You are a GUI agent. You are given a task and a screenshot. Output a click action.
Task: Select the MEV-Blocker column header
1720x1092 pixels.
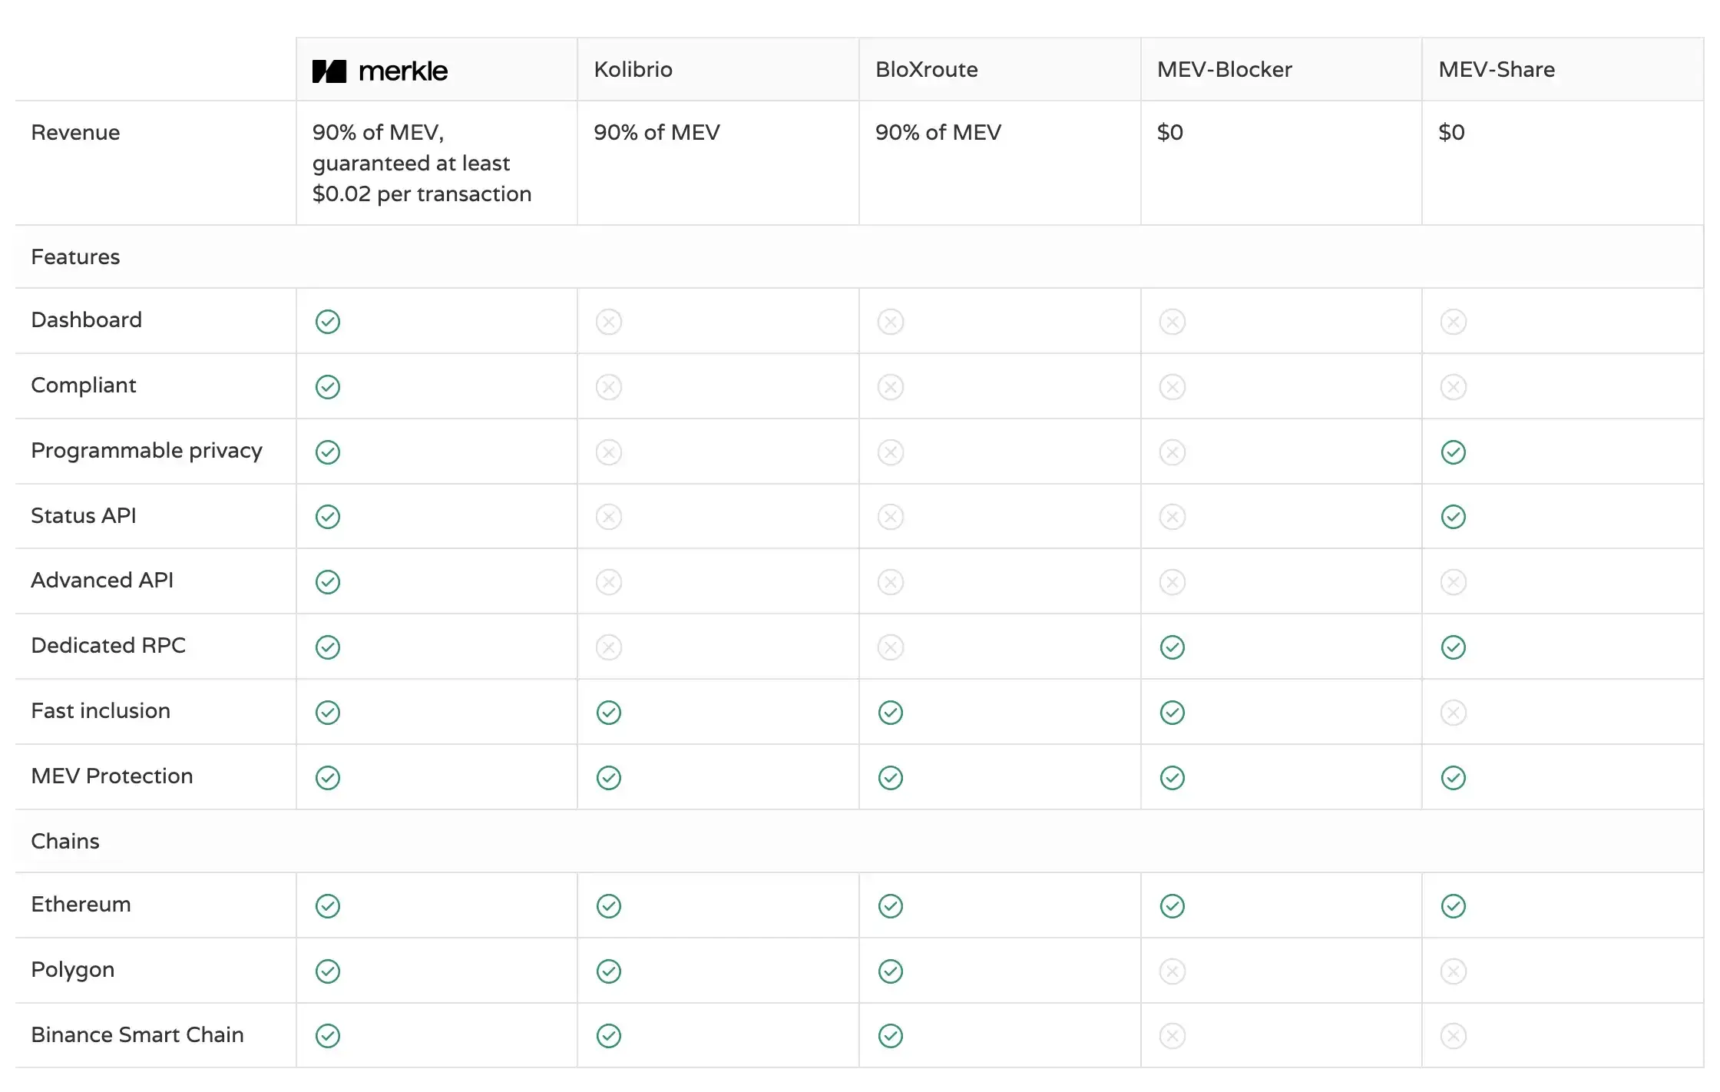[x=1224, y=70]
